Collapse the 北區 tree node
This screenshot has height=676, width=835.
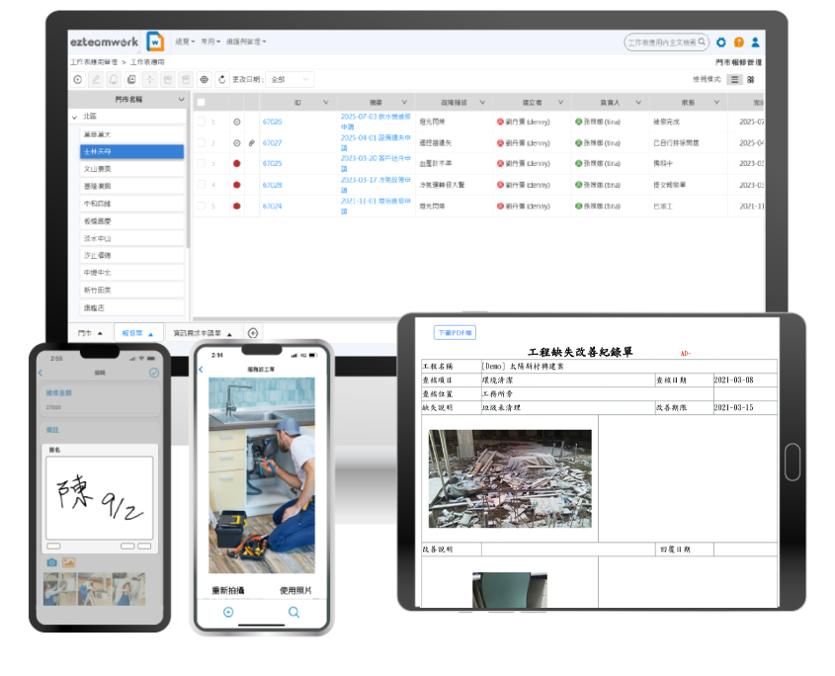(74, 117)
